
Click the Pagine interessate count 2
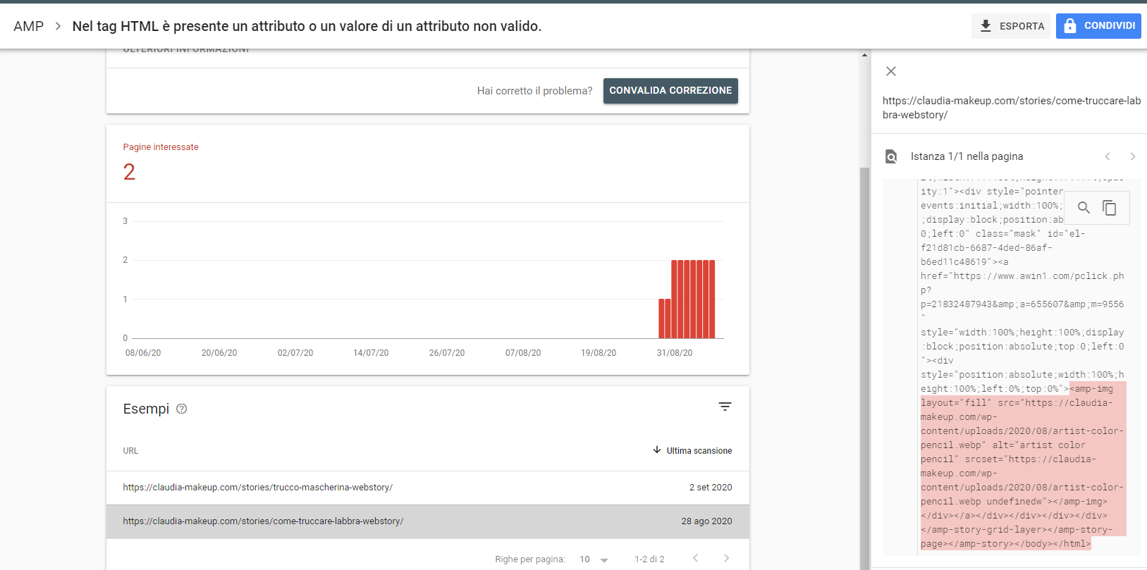[x=129, y=172]
